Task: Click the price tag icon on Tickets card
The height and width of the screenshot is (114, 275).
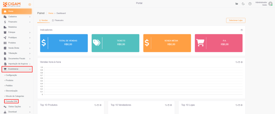Action: coord(96,42)
